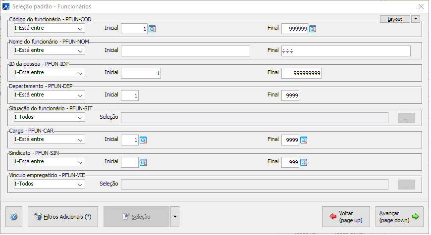This screenshot has height=235, width=431.
Task: Click 'Situação do funcionário - PFUN-SIT' label
Action: pyautogui.click(x=51, y=108)
